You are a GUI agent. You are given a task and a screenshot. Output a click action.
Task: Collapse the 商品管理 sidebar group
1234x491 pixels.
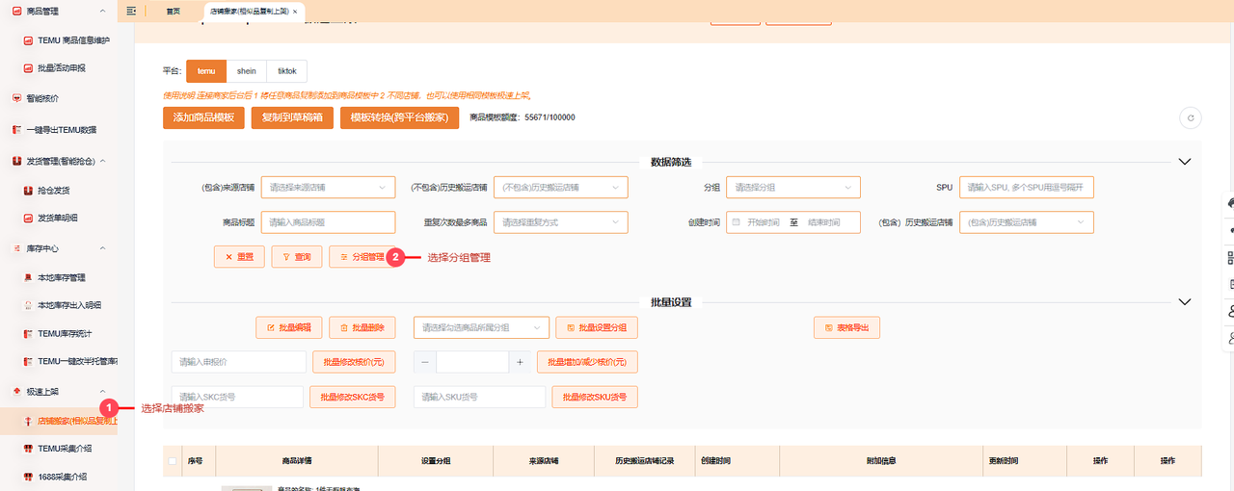[x=102, y=12]
